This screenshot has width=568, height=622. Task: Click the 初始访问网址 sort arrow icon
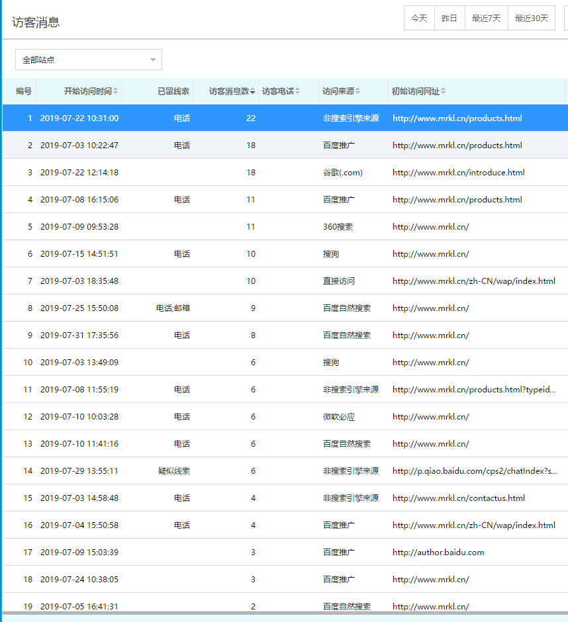[x=443, y=91]
